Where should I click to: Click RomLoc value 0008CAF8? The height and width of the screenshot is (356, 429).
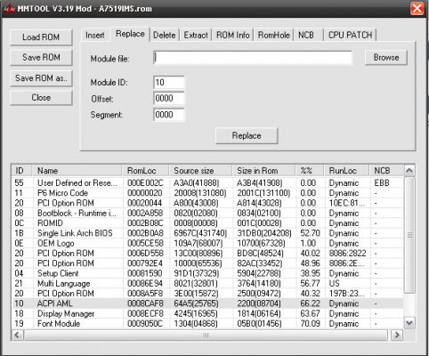(145, 303)
